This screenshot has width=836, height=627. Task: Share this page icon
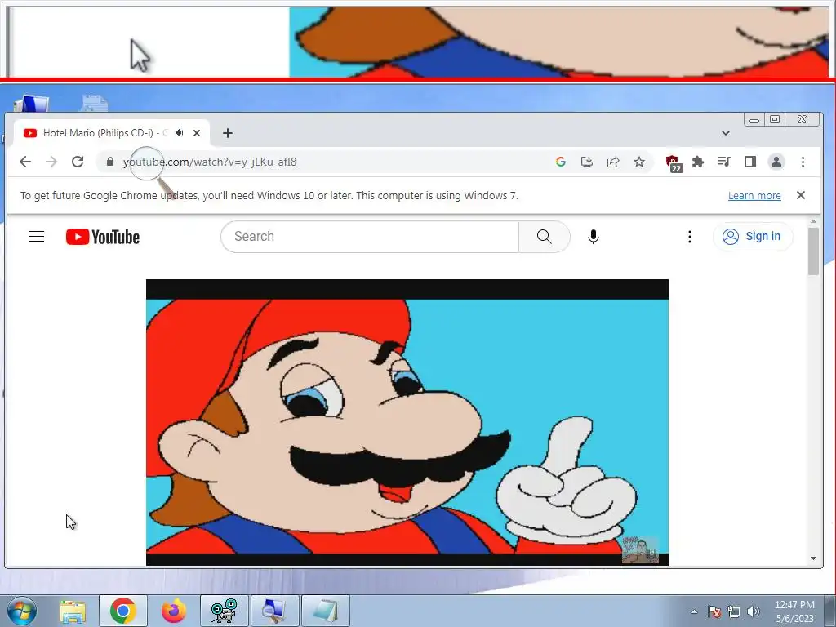click(613, 162)
